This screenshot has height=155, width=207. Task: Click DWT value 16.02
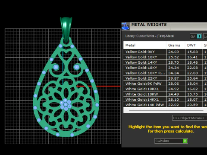click(192, 89)
